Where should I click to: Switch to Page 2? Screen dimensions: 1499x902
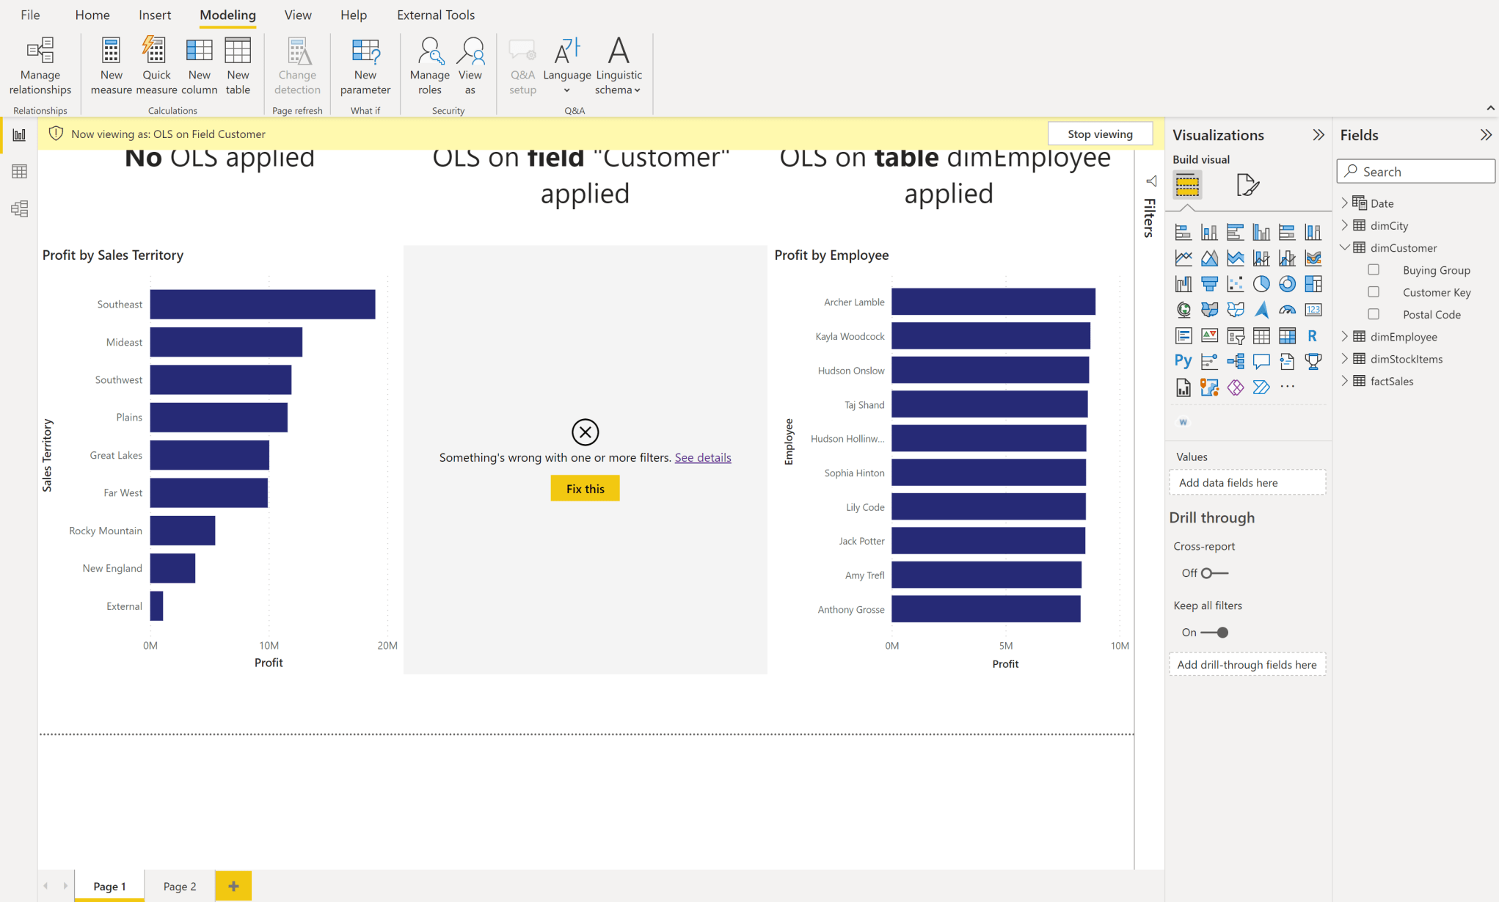179,886
